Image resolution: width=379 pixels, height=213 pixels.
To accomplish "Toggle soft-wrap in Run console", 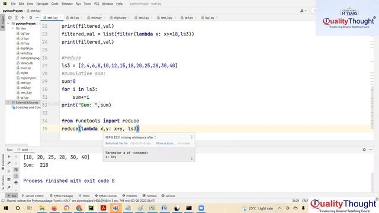I will [16, 170].
